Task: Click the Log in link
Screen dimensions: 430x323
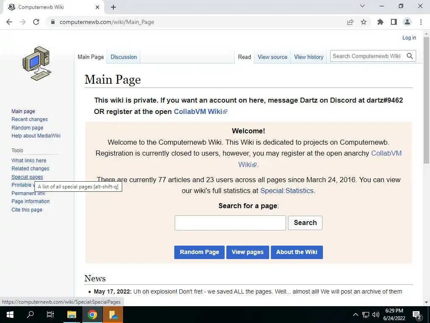Action: tap(409, 37)
